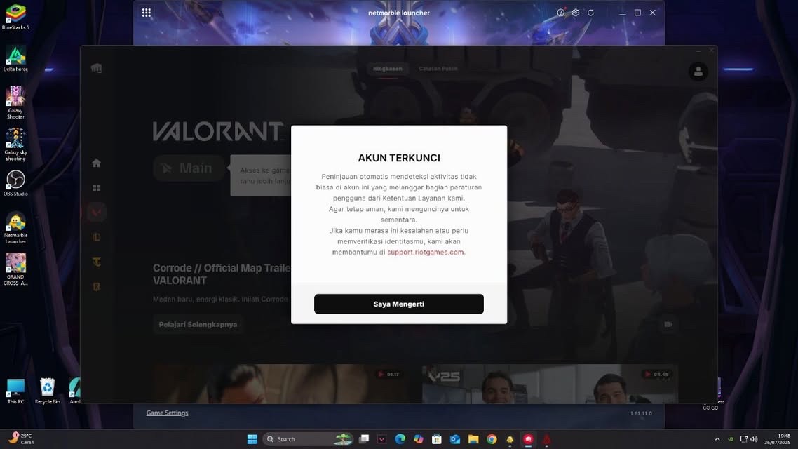
Task: Click the camera icon beside the trailer
Action: click(668, 323)
